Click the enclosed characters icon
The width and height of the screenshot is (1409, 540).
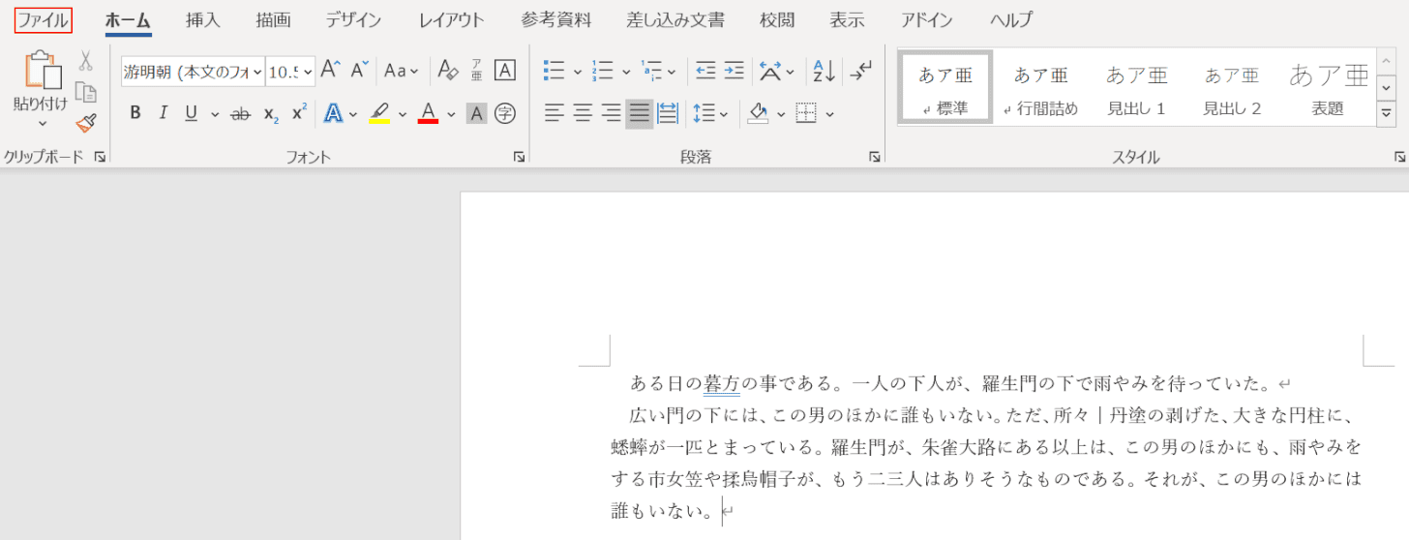[x=505, y=113]
